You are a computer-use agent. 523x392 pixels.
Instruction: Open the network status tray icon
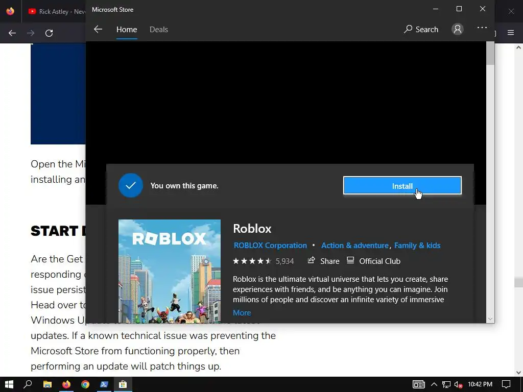(x=446, y=385)
